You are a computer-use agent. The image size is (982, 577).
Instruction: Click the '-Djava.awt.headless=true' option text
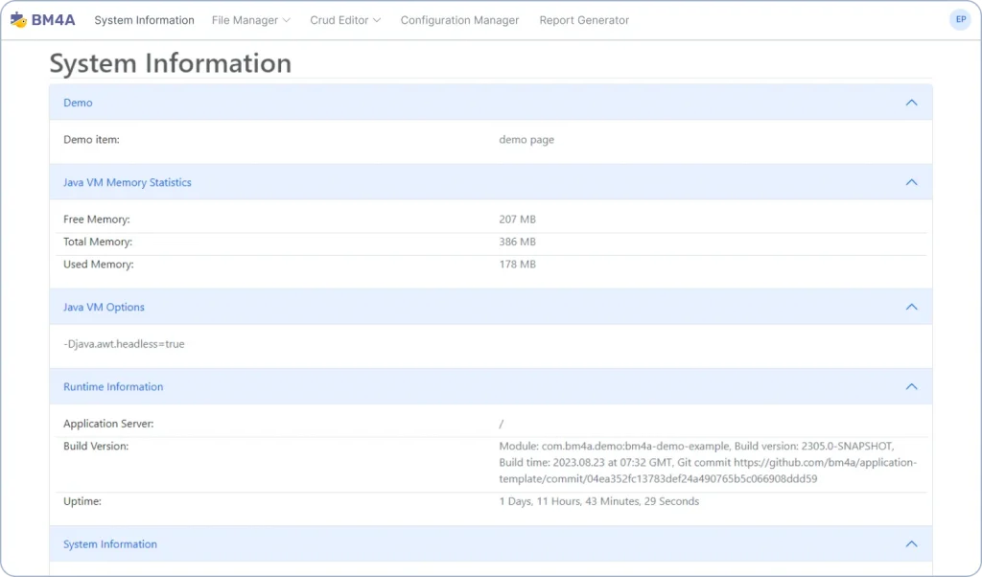[124, 343]
